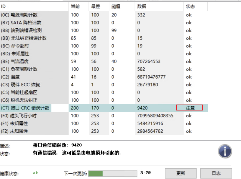Click the next update progress bar
This screenshot has height=179, width=241.
point(113,173)
